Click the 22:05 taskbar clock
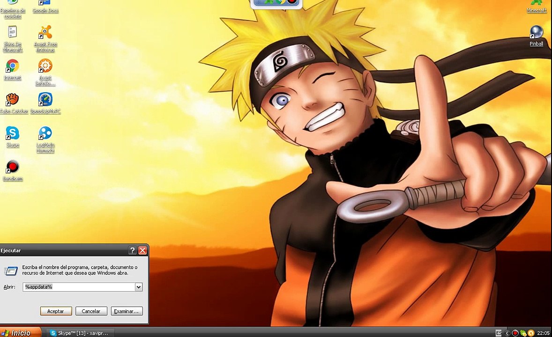 coord(543,333)
